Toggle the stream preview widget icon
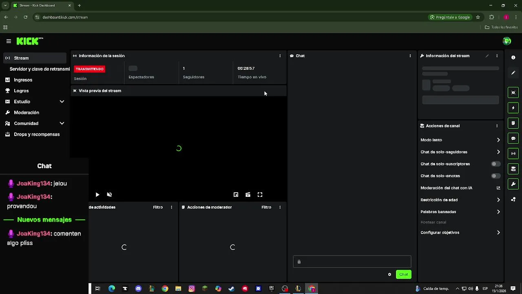This screenshot has width=522, height=294. pos(513,93)
